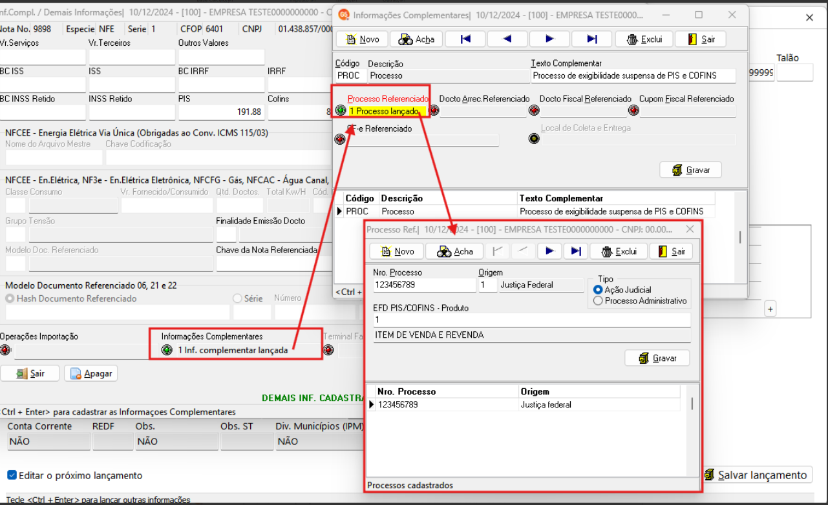The image size is (828, 505).
Task: Click green indicator for Informações Complementares
Action: pyautogui.click(x=167, y=350)
